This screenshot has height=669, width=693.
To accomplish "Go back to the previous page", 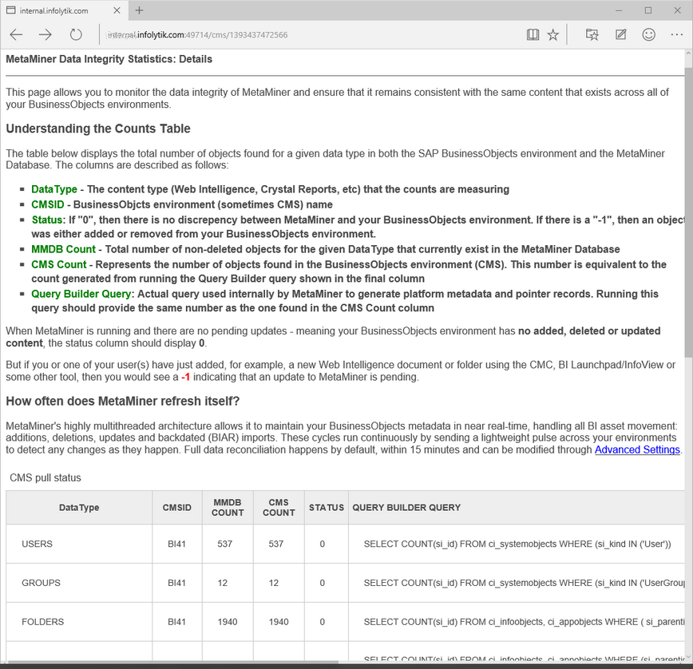I will coord(16,35).
